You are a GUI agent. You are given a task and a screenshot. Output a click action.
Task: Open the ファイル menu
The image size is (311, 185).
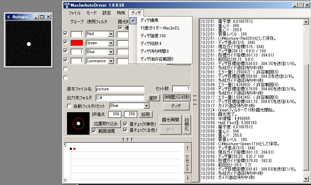74,13
